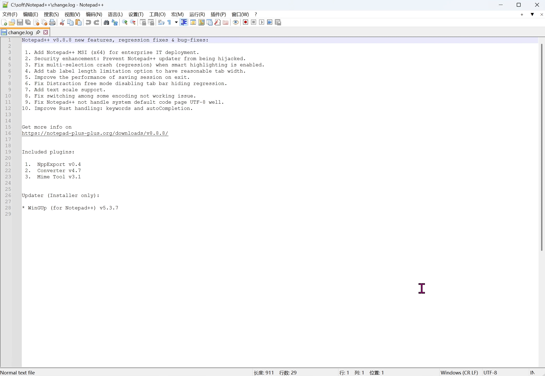The image size is (545, 376).
Task: Open the notepad-plus-plus.org downloads link
Action: (95, 133)
